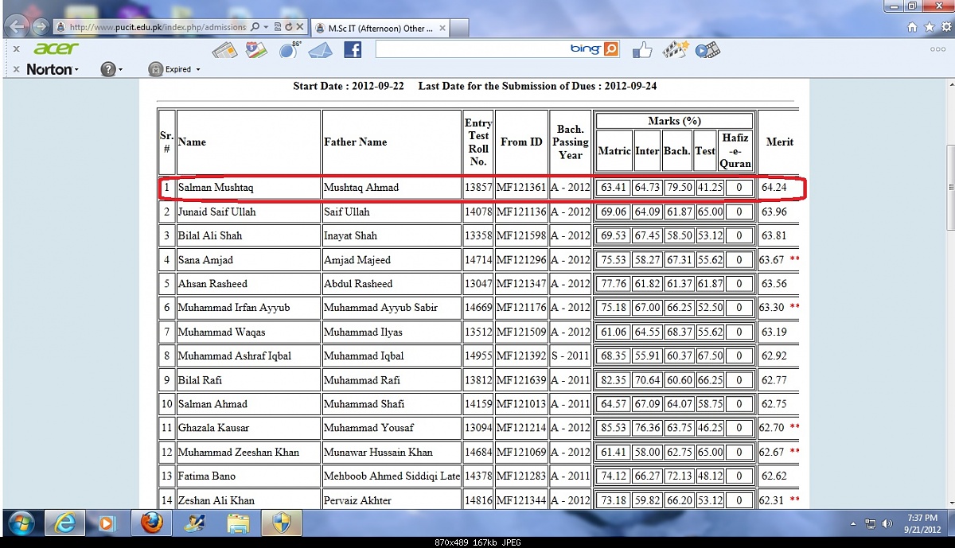Launch Firefox from the Windows taskbar
Image resolution: width=955 pixels, height=548 pixels.
click(x=152, y=523)
